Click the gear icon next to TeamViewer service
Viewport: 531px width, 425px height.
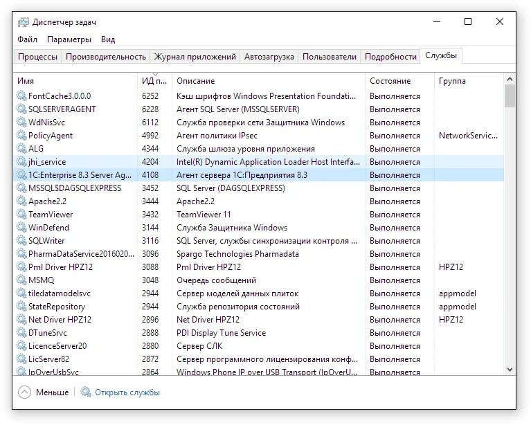point(21,215)
